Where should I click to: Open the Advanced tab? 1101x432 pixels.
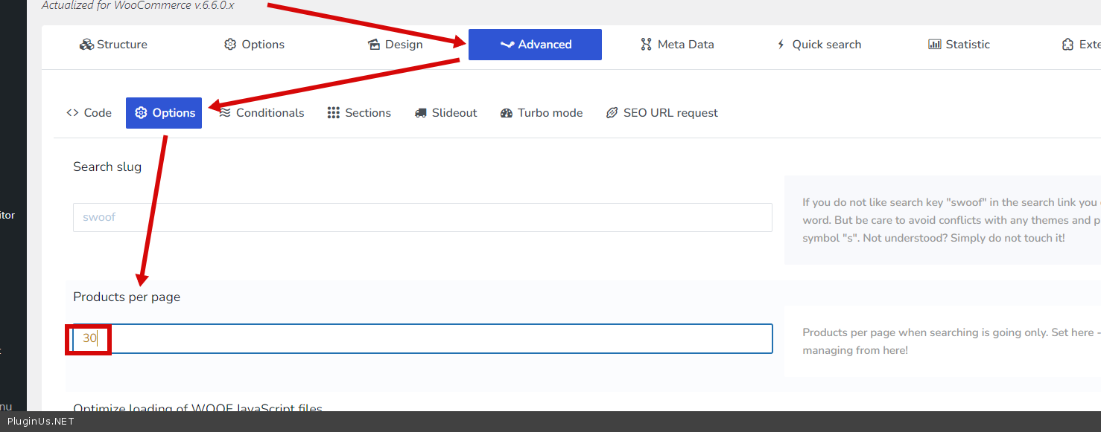click(535, 45)
